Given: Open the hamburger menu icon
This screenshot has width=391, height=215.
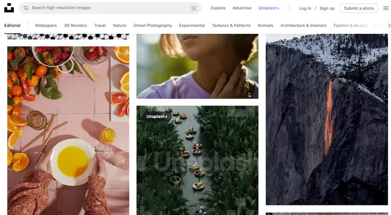Looking at the screenshot, I should coord(386,8).
